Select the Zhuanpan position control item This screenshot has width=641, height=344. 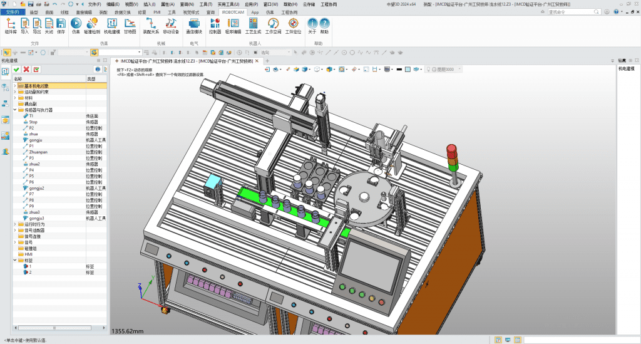tap(39, 152)
